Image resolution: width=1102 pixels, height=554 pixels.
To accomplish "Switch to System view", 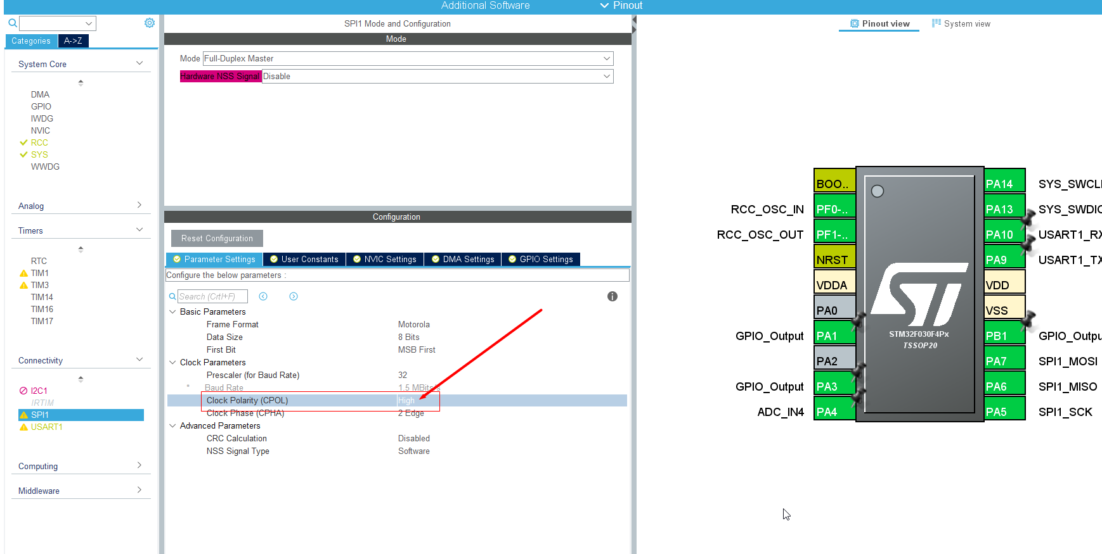I will tap(961, 23).
